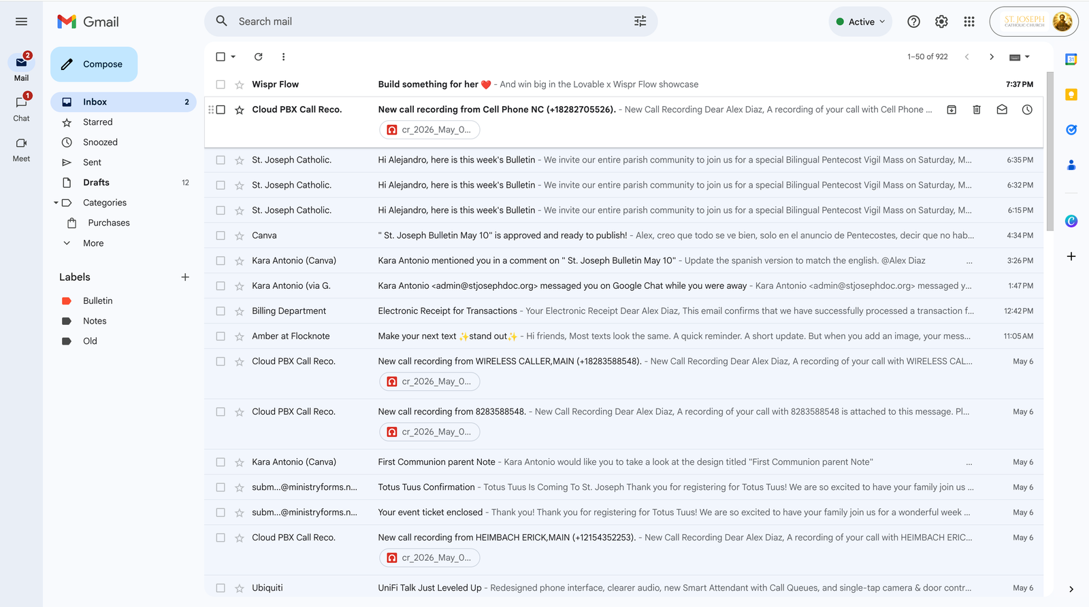Open Google Tasks side panel icon
Screen dimensions: 1089x607
click(x=1071, y=129)
